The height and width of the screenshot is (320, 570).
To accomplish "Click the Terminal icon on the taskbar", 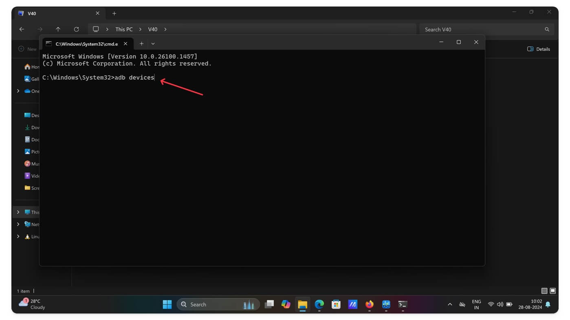I will coord(403,304).
